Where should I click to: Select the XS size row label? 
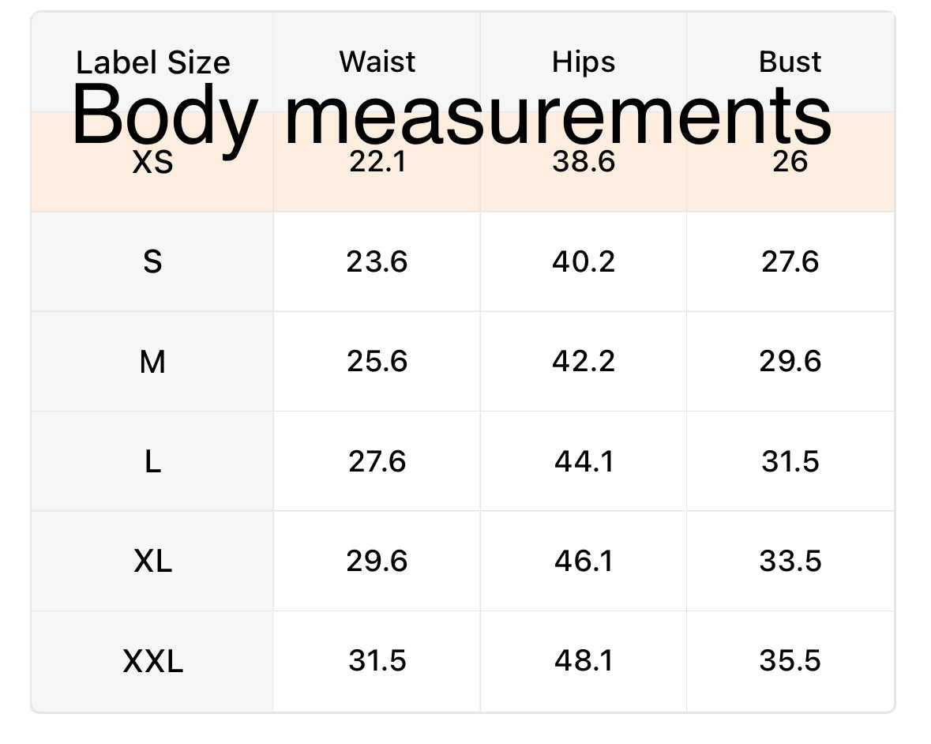(x=152, y=161)
